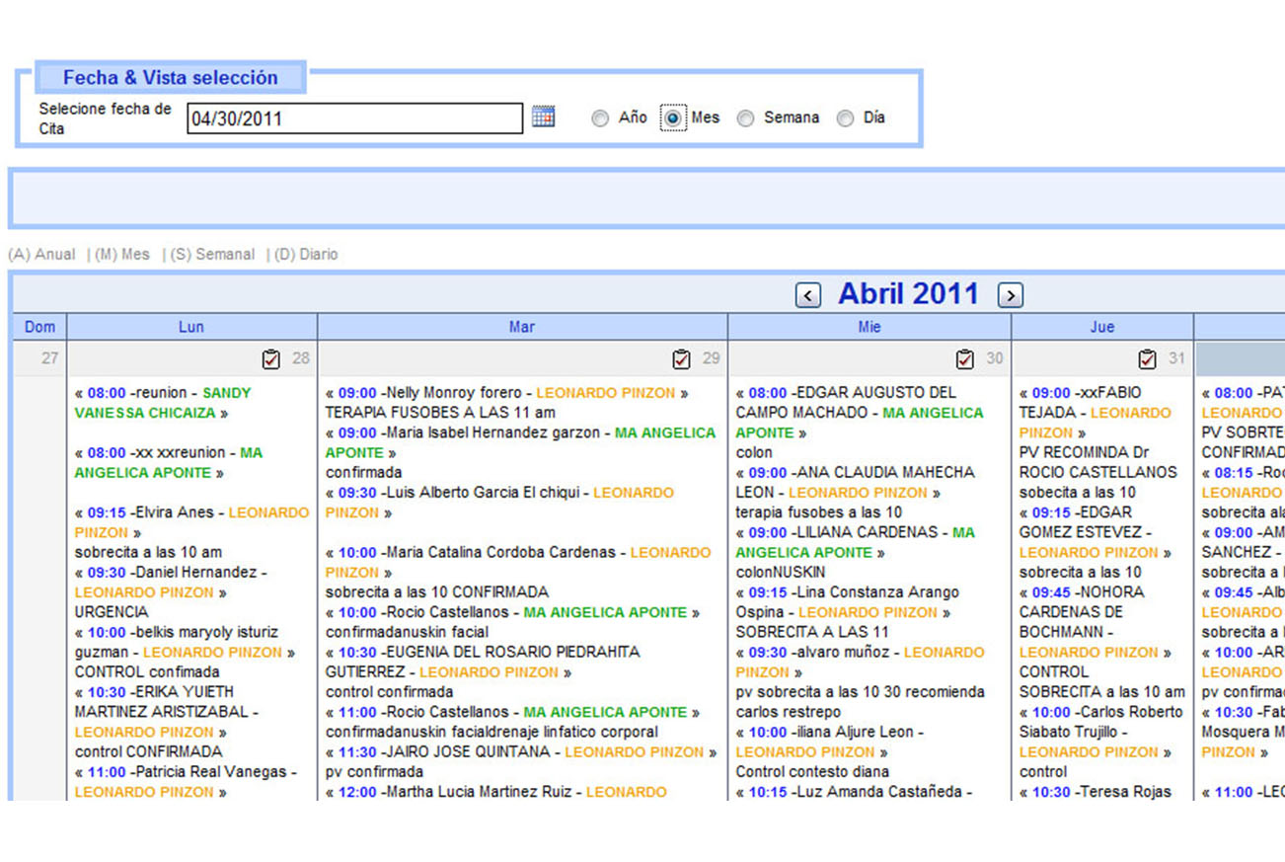
Task: Click the day number 27 cell
Action: 39,358
